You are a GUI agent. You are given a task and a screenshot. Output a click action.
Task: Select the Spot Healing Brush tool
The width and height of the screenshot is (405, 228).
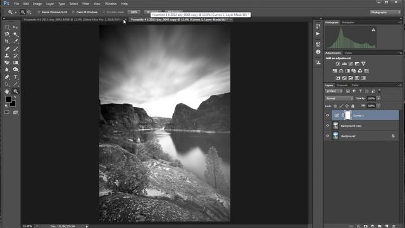click(x=7, y=49)
